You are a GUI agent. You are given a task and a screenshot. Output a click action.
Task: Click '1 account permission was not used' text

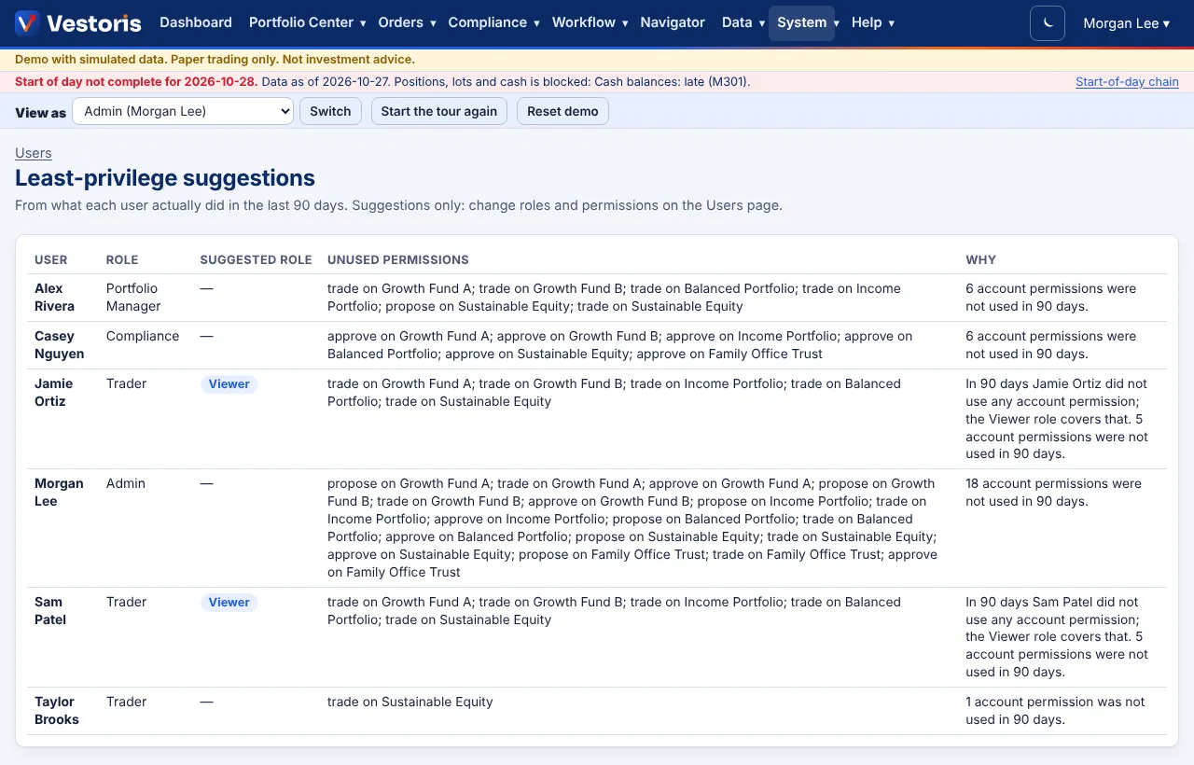tap(1055, 711)
